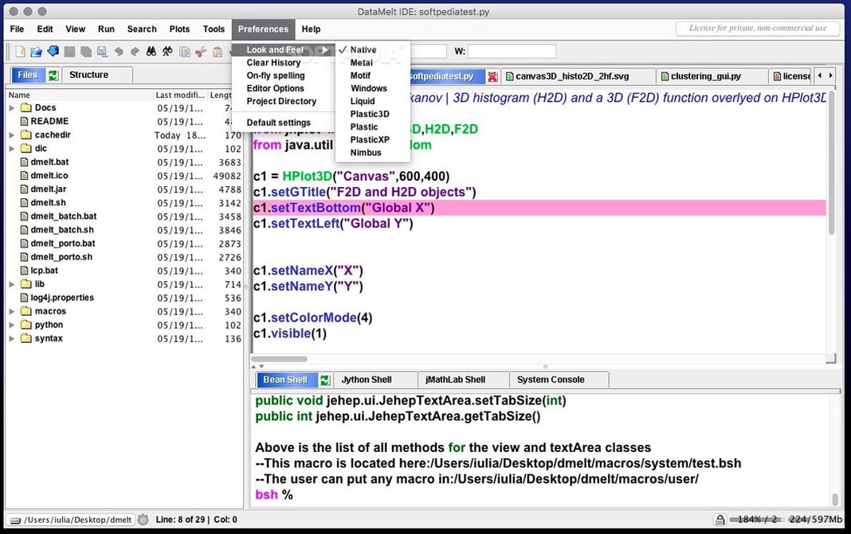The width and height of the screenshot is (851, 534).
Task: Undo the last edit via the toolbar arrow
Action: click(119, 51)
